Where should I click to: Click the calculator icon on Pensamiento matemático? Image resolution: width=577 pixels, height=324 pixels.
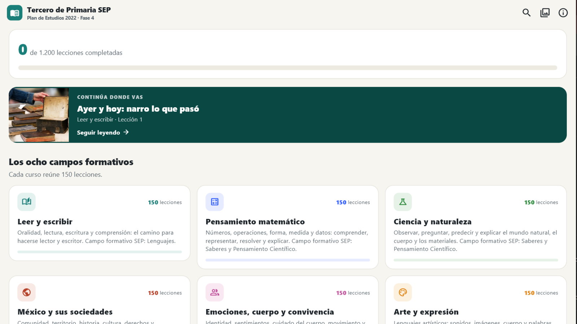(x=215, y=202)
